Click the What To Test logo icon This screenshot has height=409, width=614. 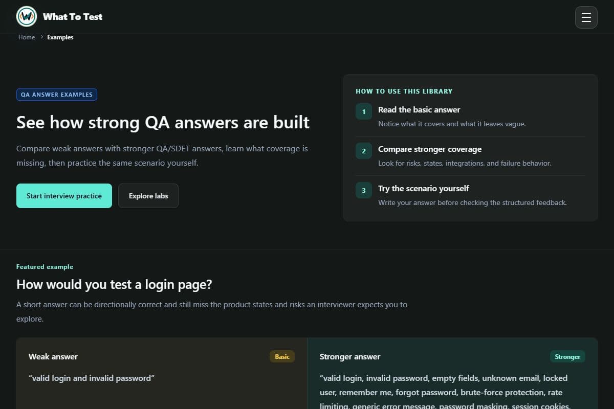(27, 16)
